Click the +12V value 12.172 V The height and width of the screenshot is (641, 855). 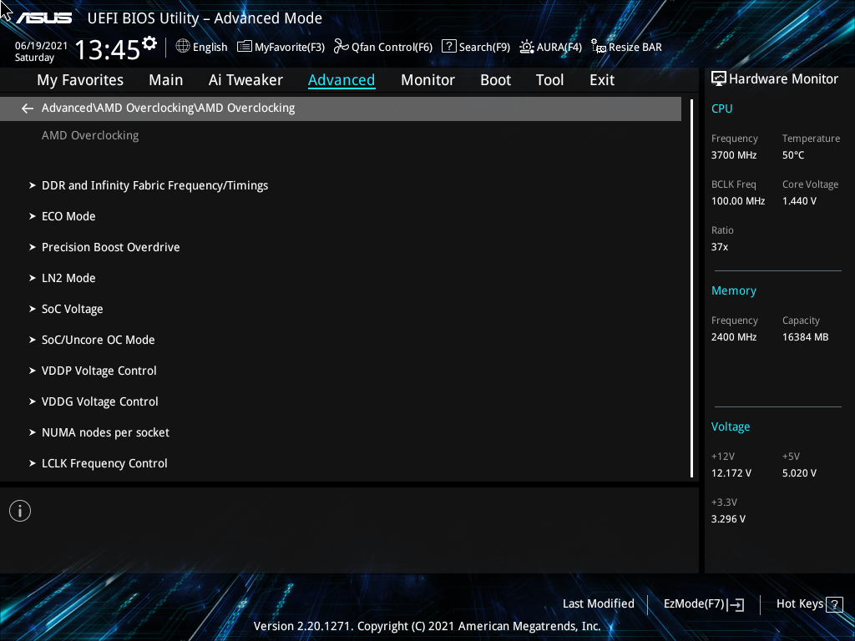coord(731,473)
